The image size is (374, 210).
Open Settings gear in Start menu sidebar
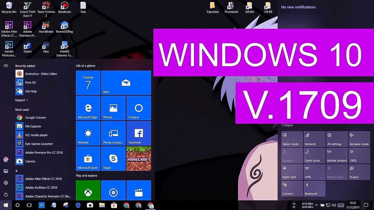pos(6,183)
